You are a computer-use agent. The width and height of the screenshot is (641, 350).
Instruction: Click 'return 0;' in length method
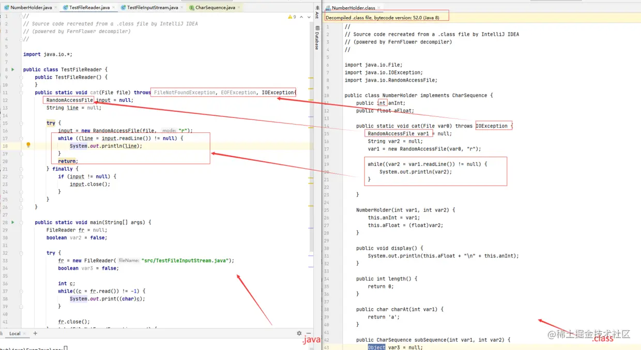(x=380, y=286)
